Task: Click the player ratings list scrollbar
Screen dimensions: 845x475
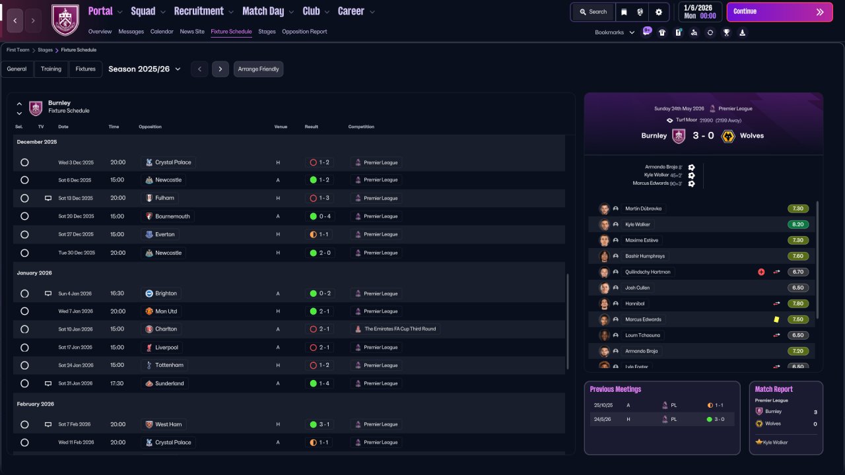Action: point(817,260)
